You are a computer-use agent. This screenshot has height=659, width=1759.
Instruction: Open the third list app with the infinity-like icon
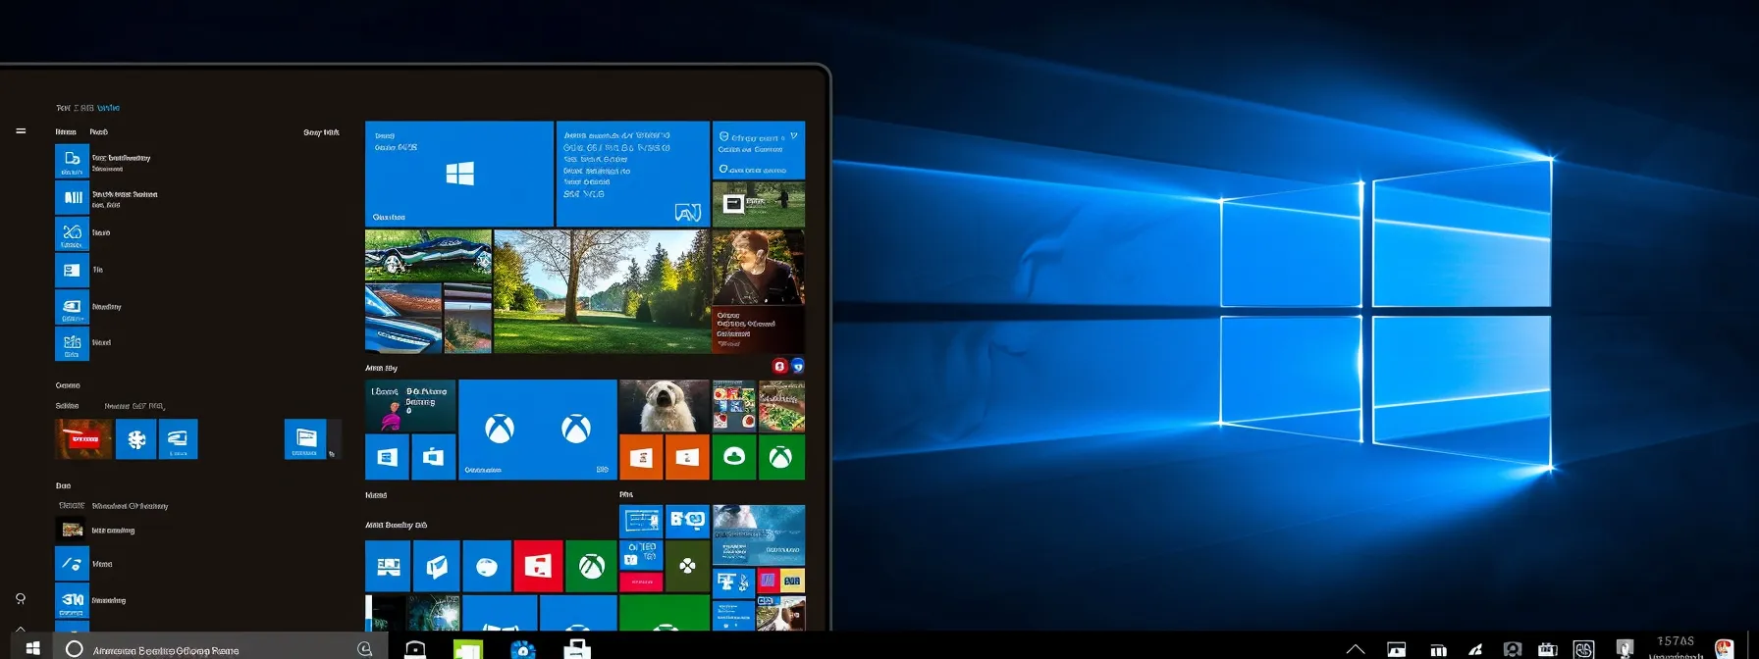[72, 233]
